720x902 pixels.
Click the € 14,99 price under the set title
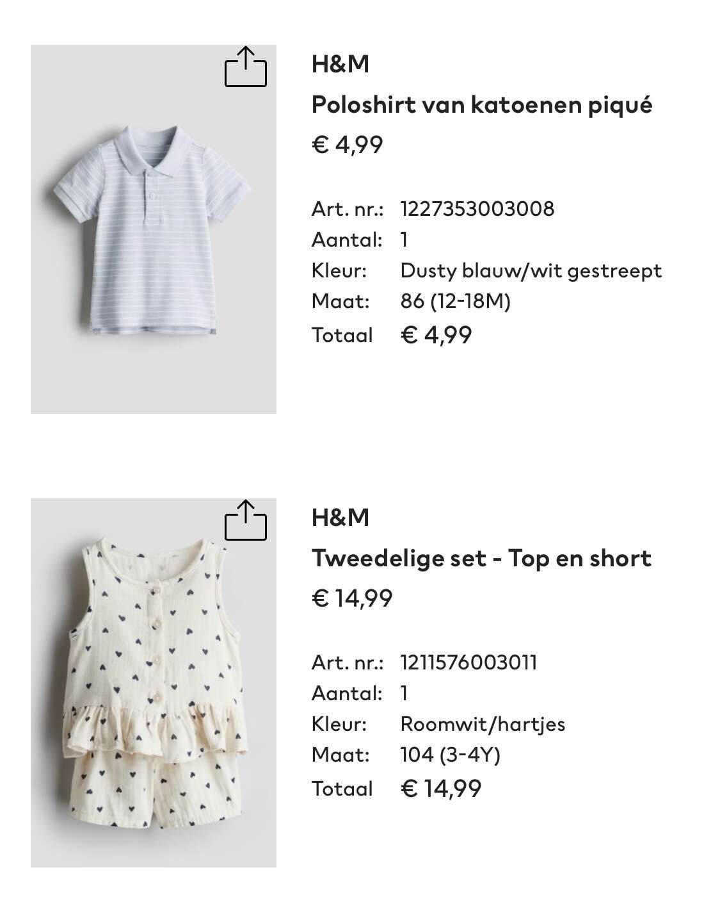[352, 598]
